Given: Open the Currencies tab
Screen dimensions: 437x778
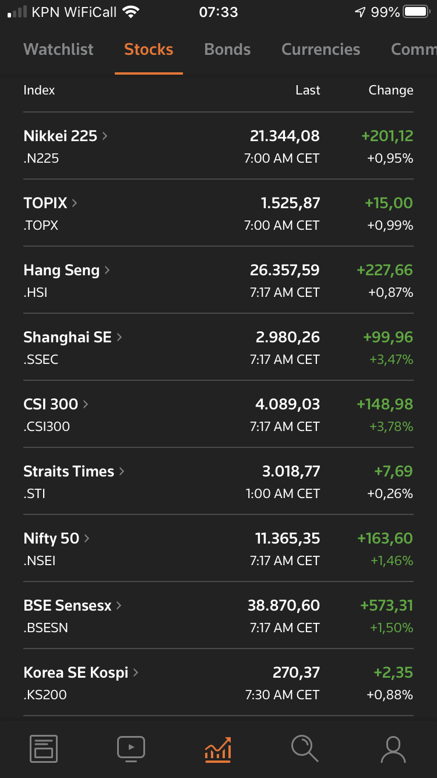Looking at the screenshot, I should [x=320, y=50].
